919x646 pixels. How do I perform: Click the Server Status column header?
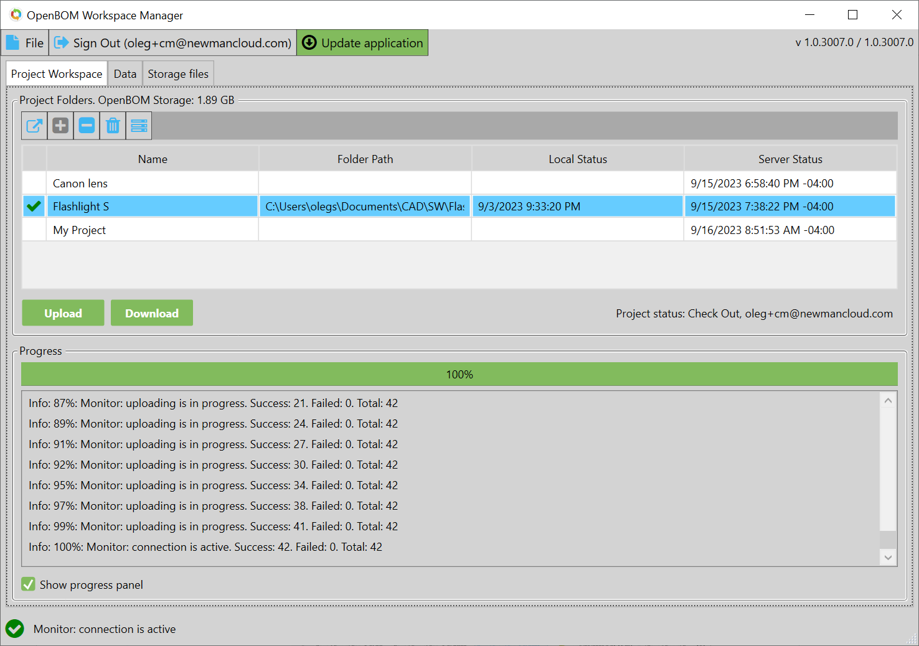[x=790, y=159]
